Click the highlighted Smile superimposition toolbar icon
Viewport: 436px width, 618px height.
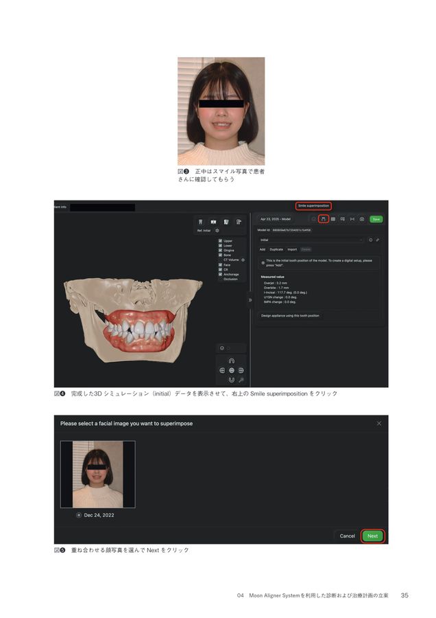[x=324, y=219]
